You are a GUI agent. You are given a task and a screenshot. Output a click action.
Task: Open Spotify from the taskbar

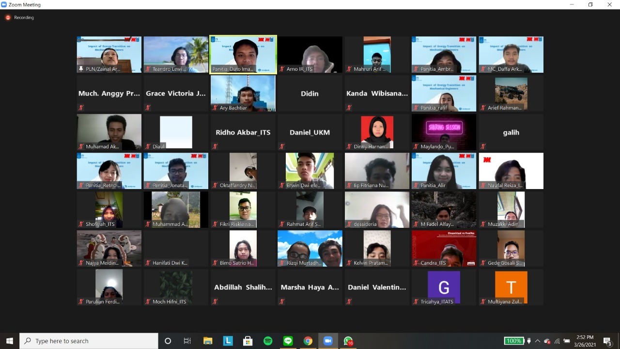(x=268, y=341)
